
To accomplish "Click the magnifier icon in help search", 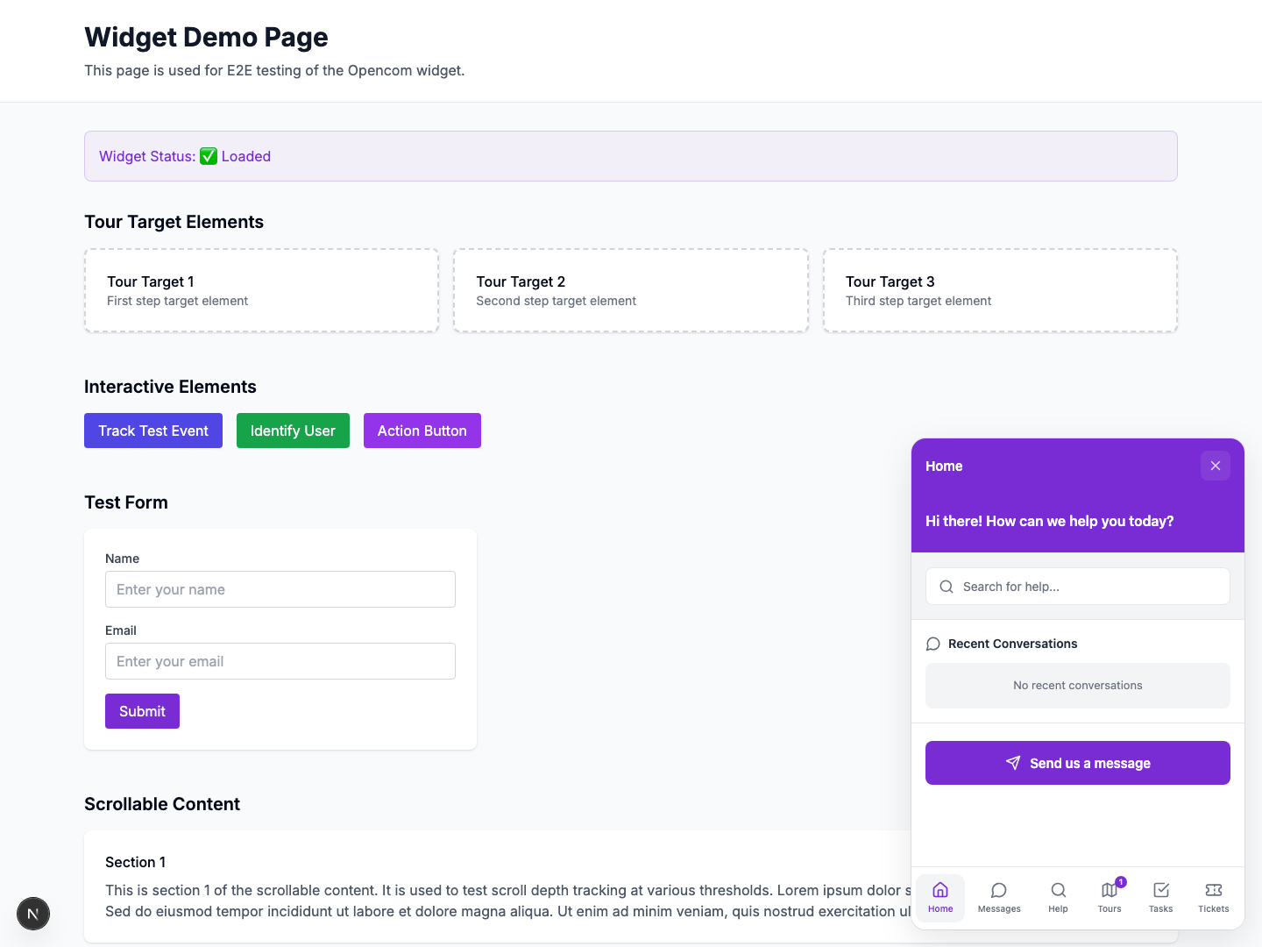I will click(946, 587).
